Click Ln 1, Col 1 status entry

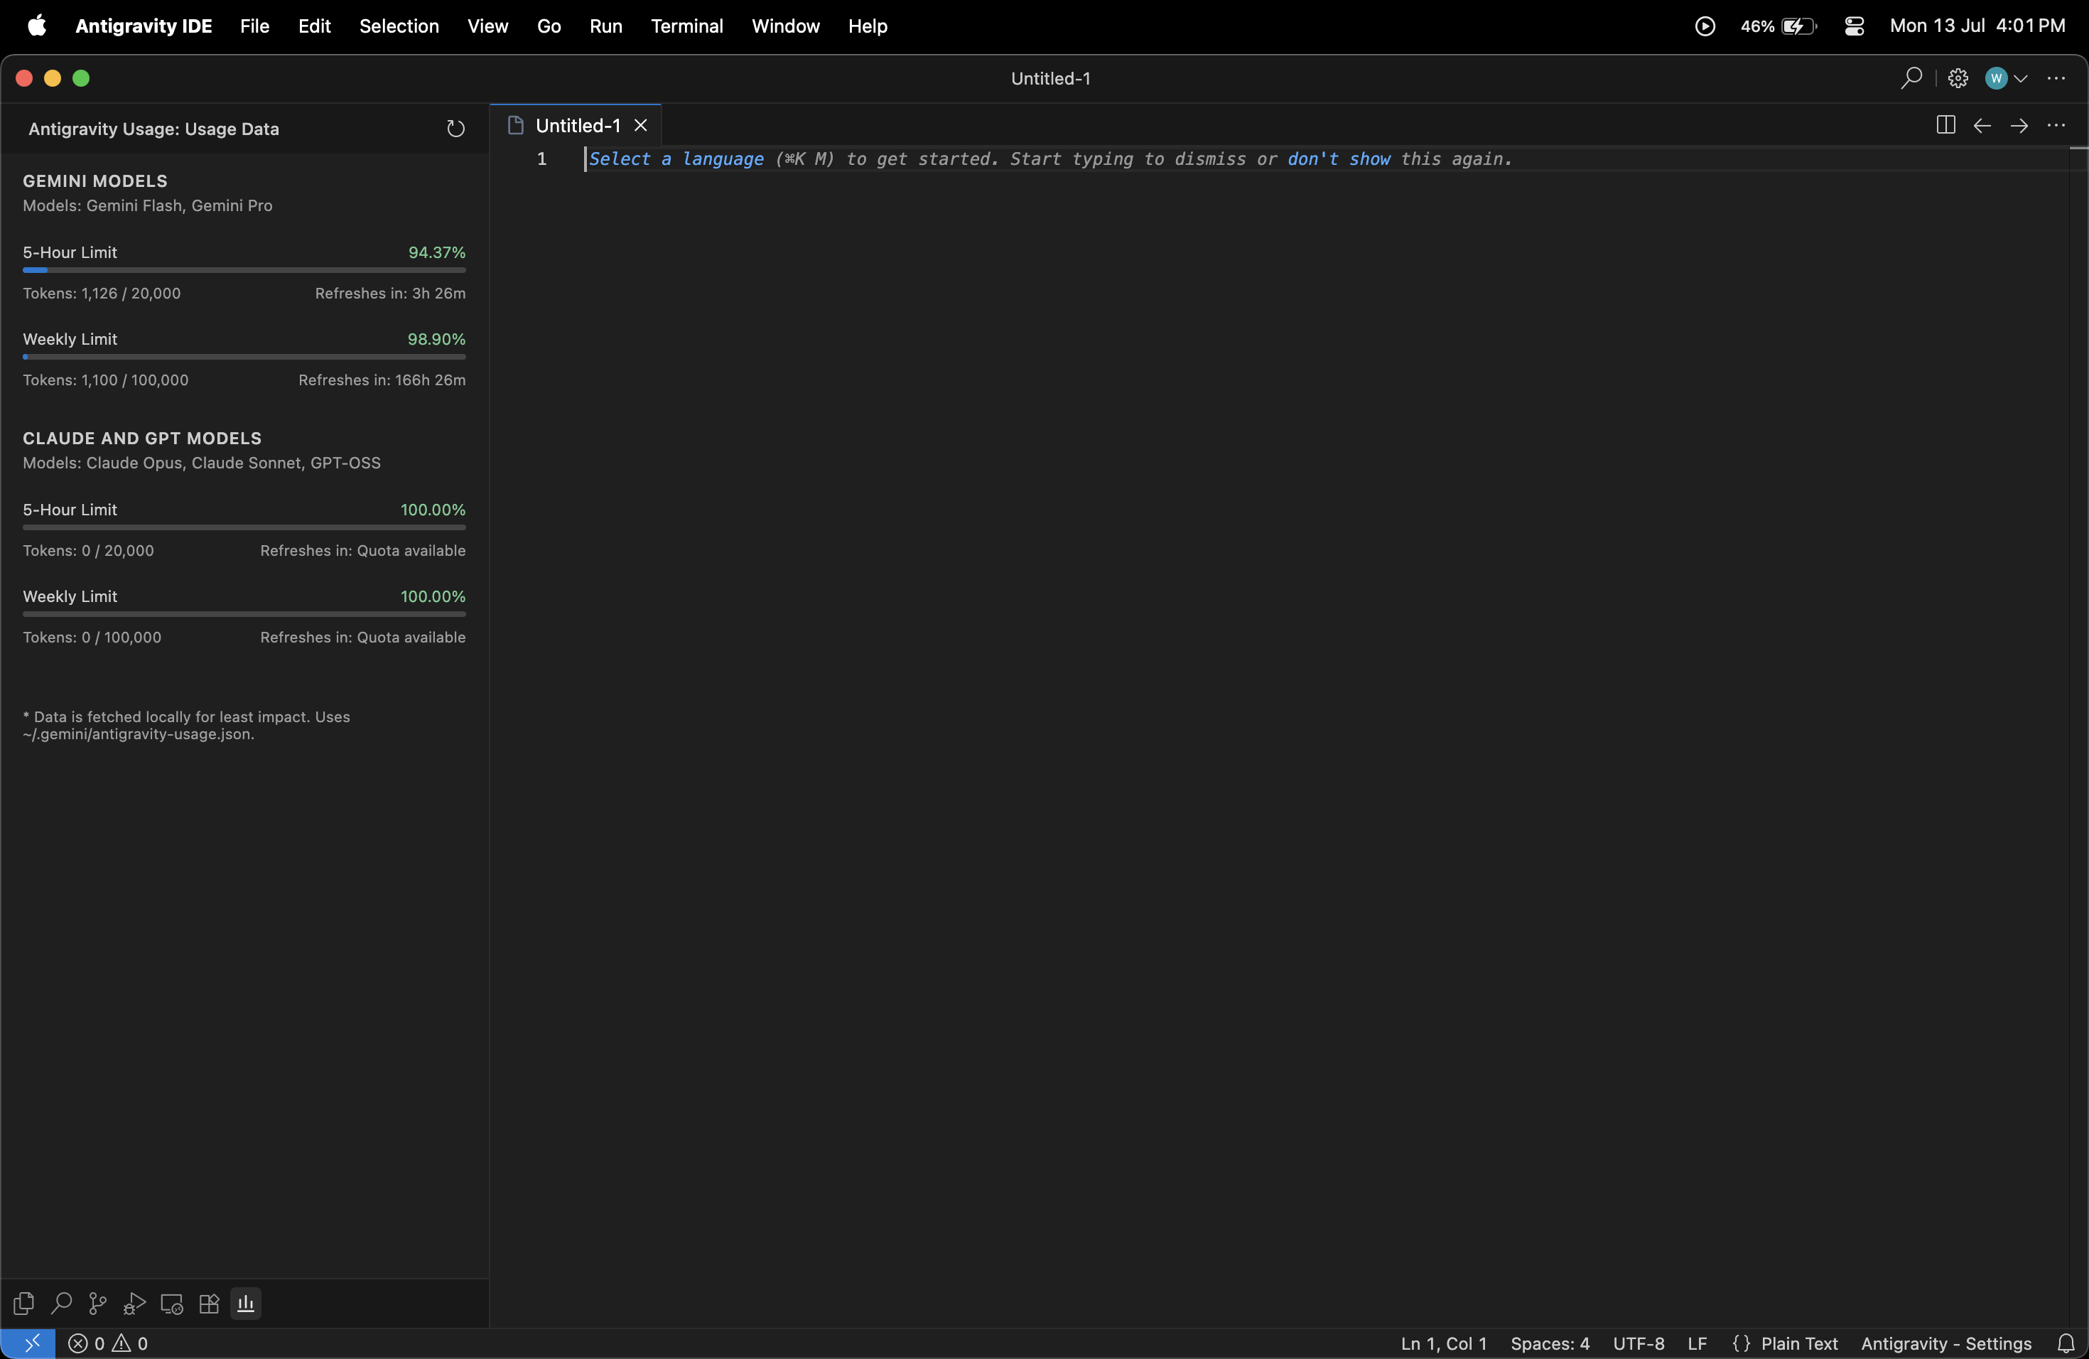point(1444,1343)
